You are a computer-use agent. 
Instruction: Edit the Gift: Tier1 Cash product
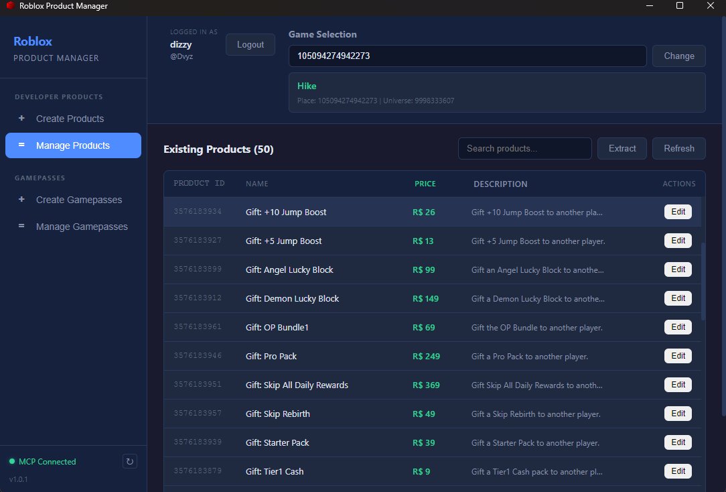pos(678,471)
